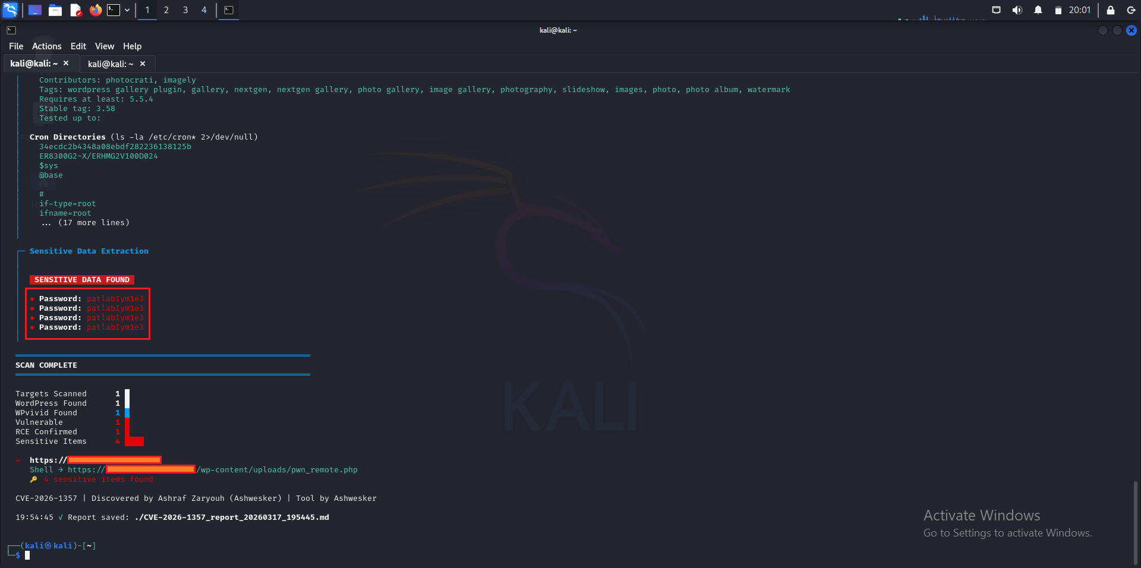Open the Actions menu
Image resolution: width=1141 pixels, height=568 pixels.
pyautogui.click(x=46, y=46)
